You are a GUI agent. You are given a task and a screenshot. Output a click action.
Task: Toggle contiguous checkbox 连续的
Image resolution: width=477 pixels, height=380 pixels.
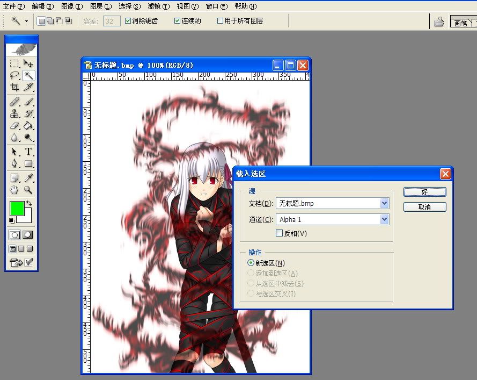(178, 21)
